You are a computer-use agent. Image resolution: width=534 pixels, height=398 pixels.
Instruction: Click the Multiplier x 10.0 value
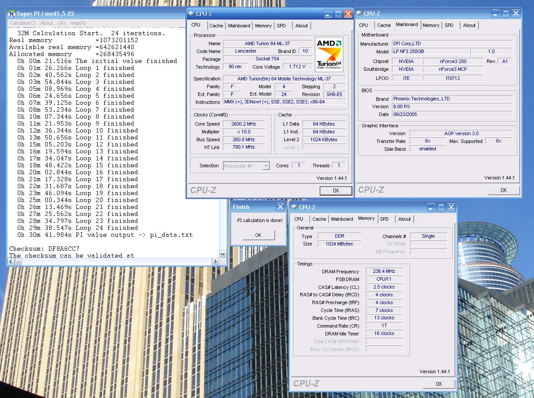click(x=244, y=132)
